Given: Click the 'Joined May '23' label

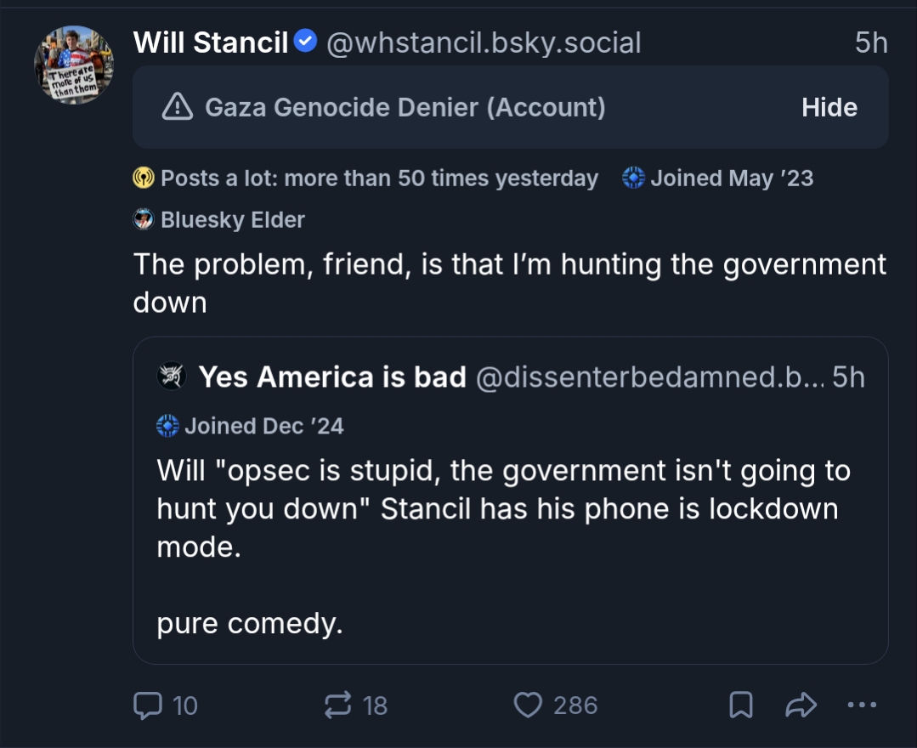Looking at the screenshot, I should pos(718,178).
